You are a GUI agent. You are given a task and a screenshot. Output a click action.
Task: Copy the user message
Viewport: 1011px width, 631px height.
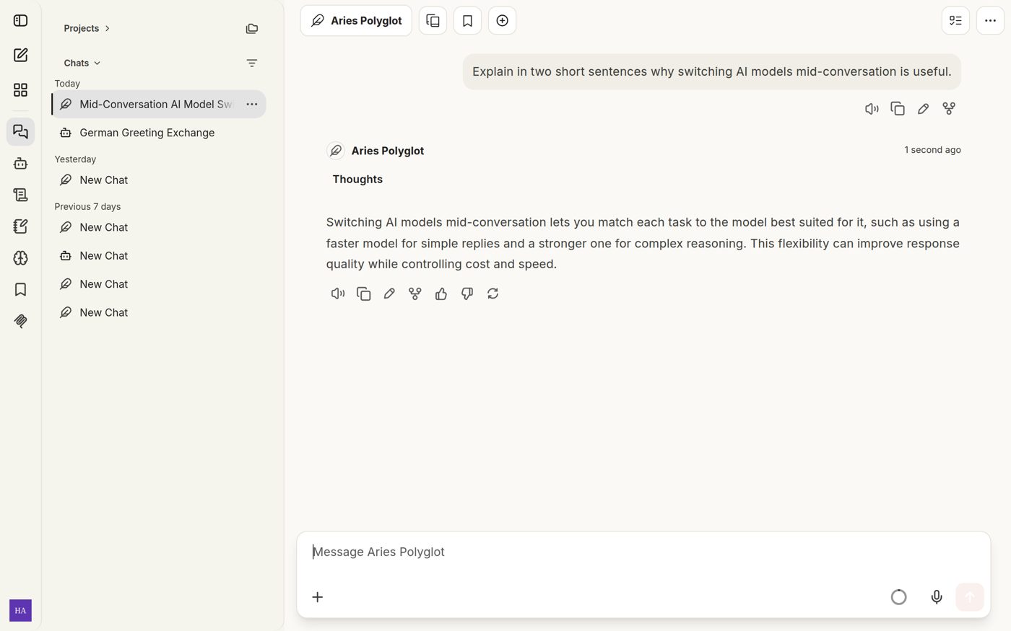coord(898,109)
